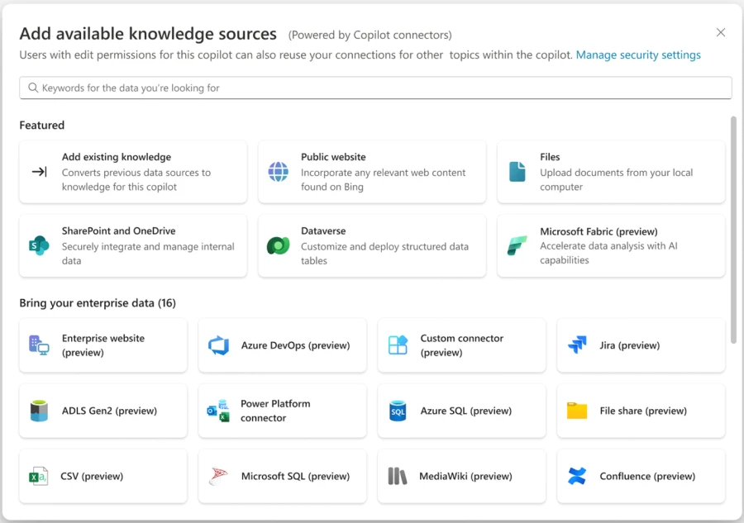Image resolution: width=744 pixels, height=523 pixels.
Task: Select the Enterprise website (preview) icon
Action: point(38,345)
